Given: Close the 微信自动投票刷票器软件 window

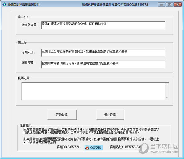Looking at the screenshot, I should pos(178,5).
